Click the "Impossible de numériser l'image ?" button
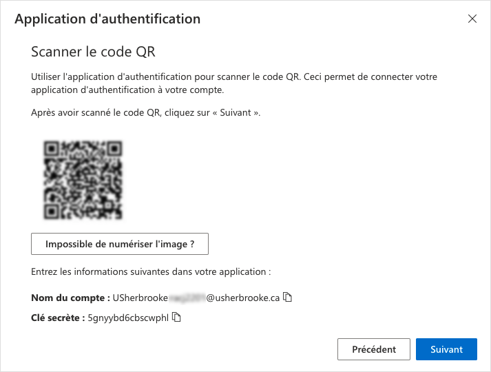491x372 pixels. tap(120, 244)
